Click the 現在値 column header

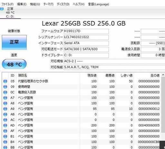point(89,75)
